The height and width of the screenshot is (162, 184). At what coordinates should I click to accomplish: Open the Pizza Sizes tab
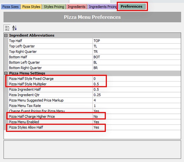[x=11, y=7]
